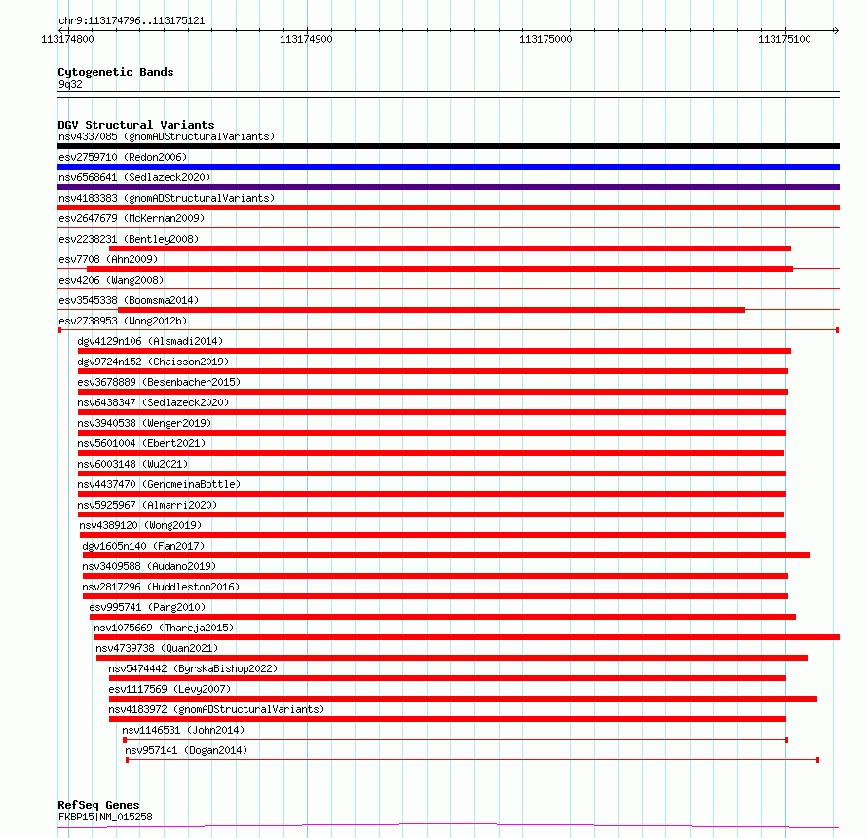Click nsv5925967 (Almarri2020) label
Image resolution: width=867 pixels, height=838 pixels.
pyautogui.click(x=147, y=505)
